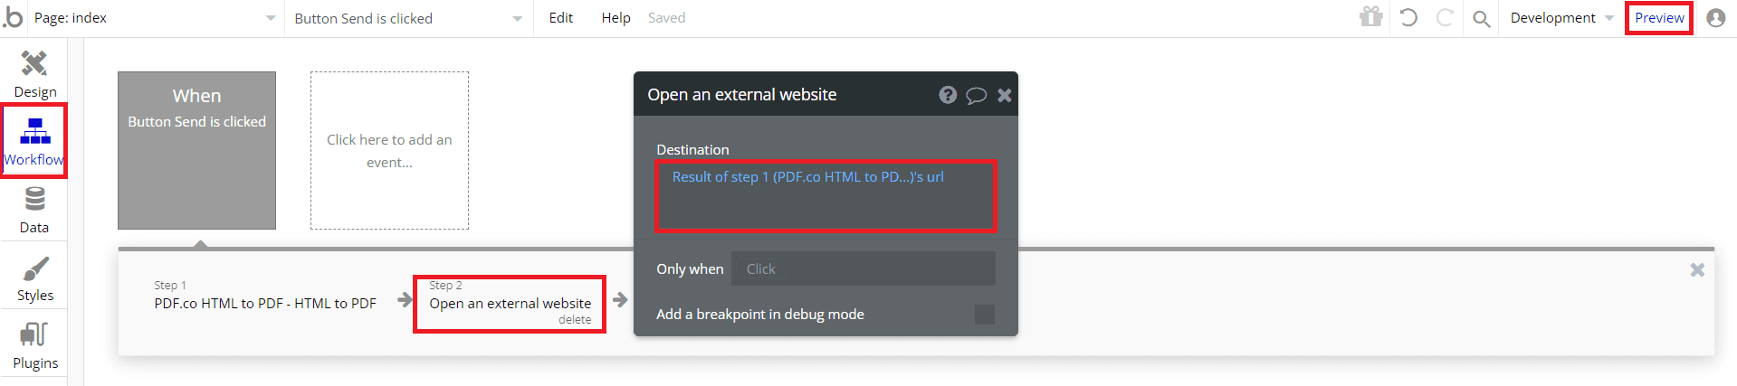Open the Development version dropdown
This screenshot has width=1737, height=386.
tap(1561, 18)
